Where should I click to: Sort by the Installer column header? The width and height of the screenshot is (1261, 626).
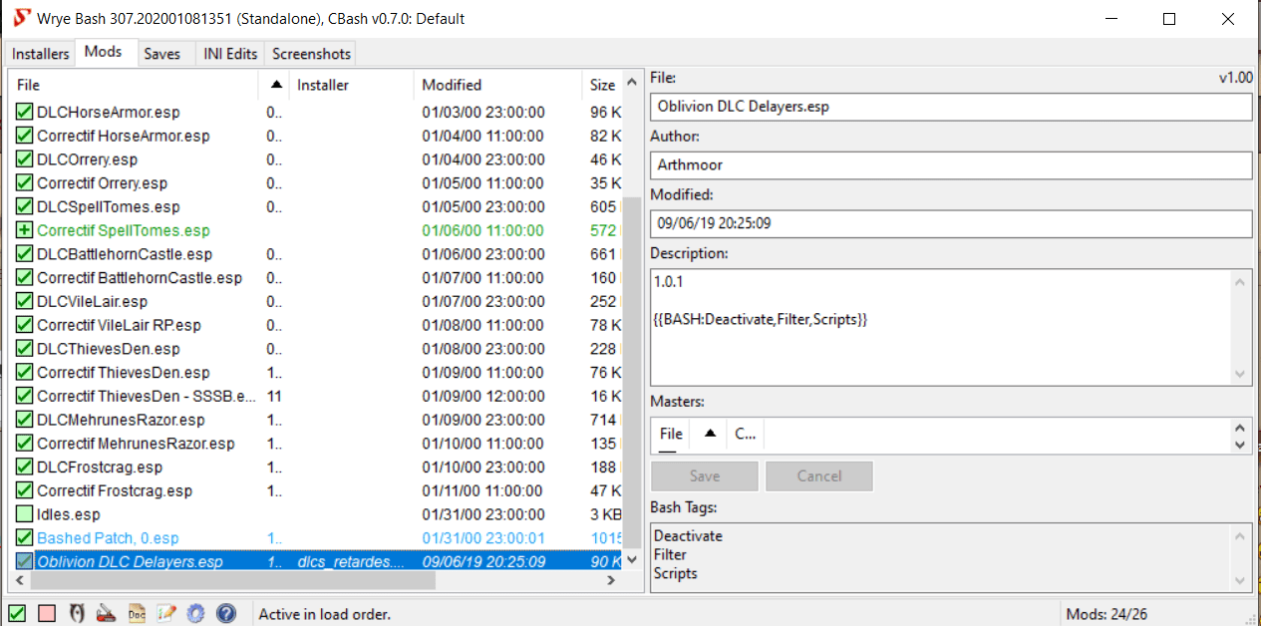pos(351,85)
